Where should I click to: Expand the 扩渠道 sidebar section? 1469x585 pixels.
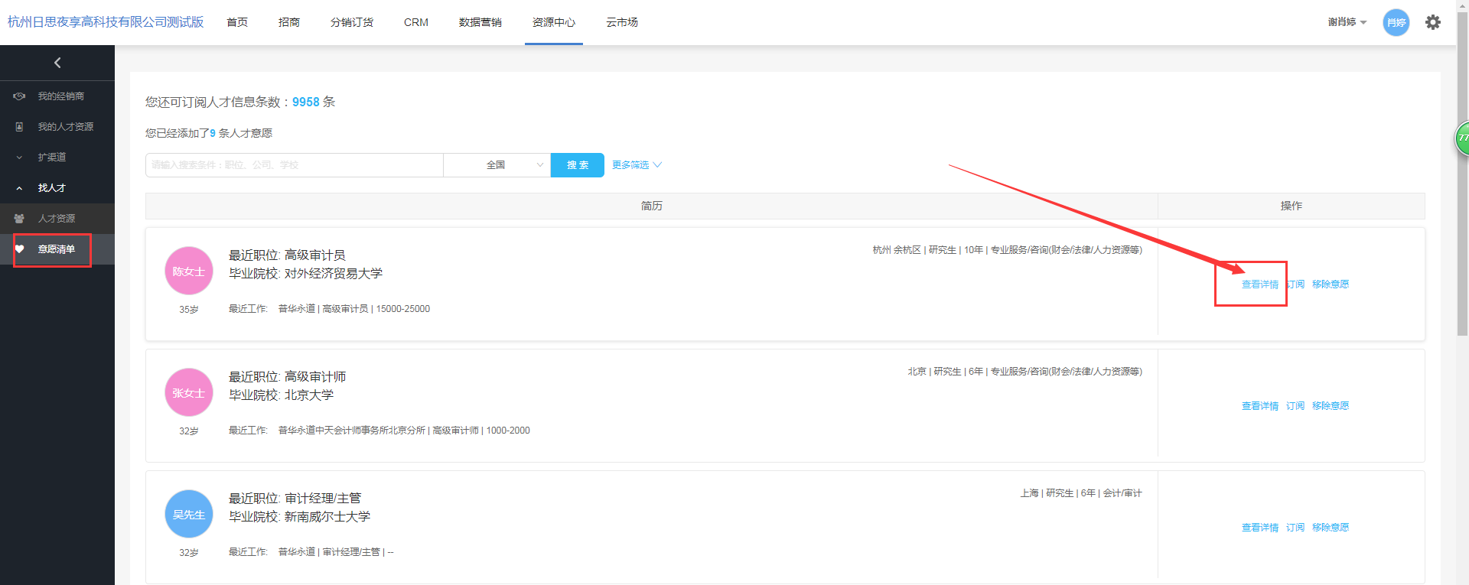(51, 158)
